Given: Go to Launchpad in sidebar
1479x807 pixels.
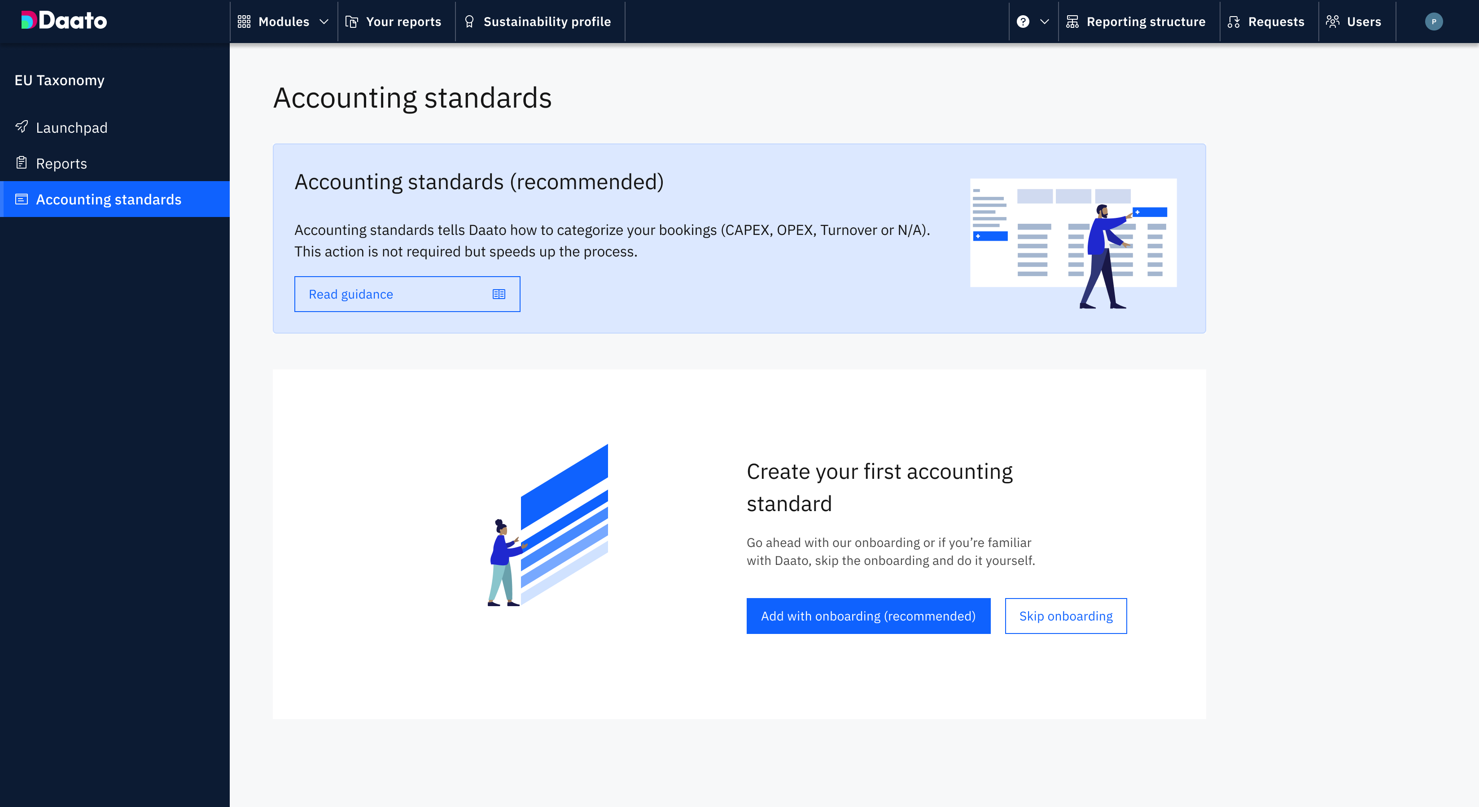Looking at the screenshot, I should (x=72, y=127).
